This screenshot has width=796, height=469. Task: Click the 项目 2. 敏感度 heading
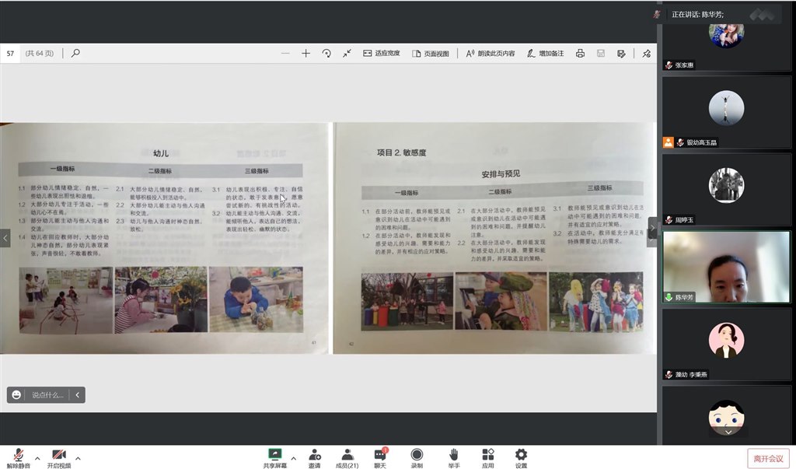coord(402,152)
